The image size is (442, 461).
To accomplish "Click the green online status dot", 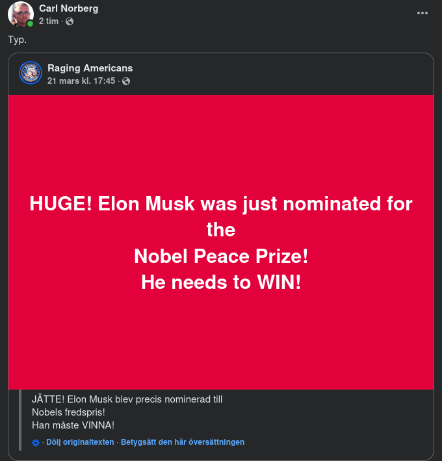I will pyautogui.click(x=30, y=23).
